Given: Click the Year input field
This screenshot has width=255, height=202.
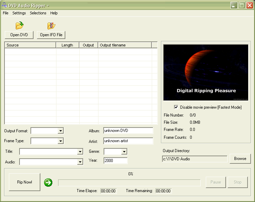Looking at the screenshot, I should coord(116,161).
